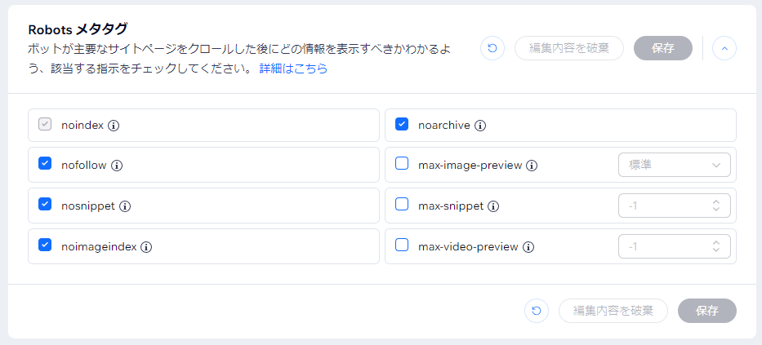Open the noimageindex info icon
The height and width of the screenshot is (345, 762).
146,247
